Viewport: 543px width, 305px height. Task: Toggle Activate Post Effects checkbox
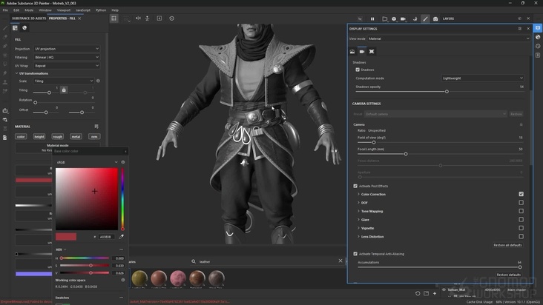coord(355,186)
